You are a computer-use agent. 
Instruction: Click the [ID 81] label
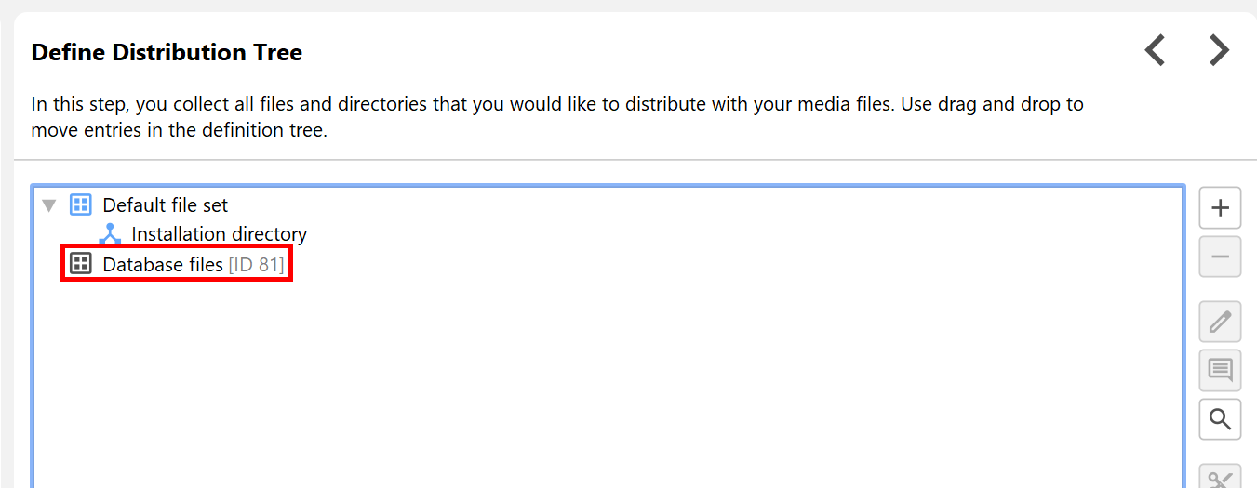click(256, 265)
